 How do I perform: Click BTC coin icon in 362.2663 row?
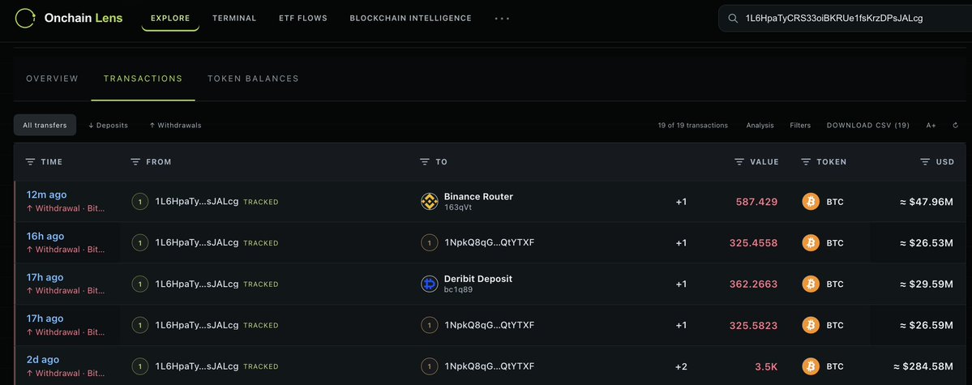pyautogui.click(x=811, y=284)
